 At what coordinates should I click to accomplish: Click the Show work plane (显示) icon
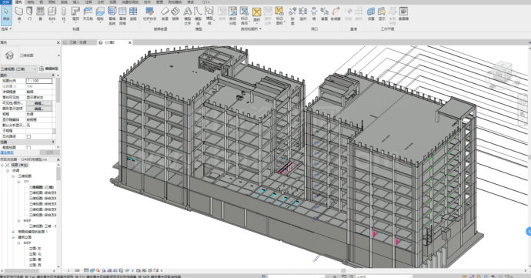[382, 15]
